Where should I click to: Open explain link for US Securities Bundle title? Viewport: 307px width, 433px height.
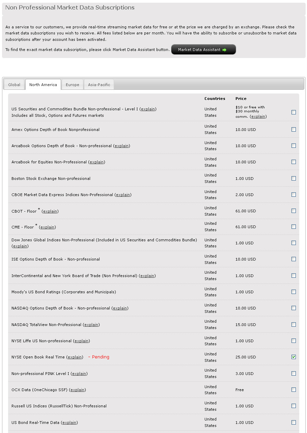(148, 109)
